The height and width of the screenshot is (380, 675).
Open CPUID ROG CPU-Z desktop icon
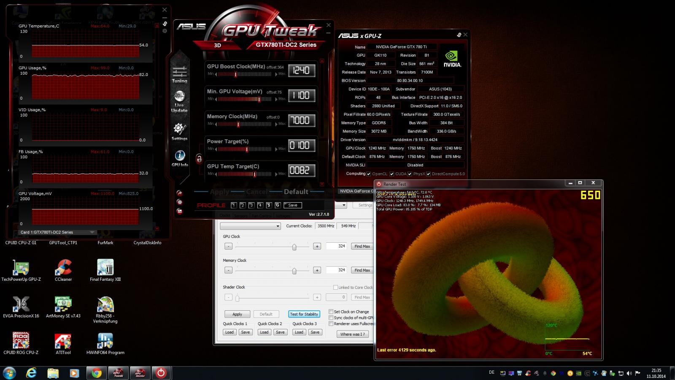point(21,343)
